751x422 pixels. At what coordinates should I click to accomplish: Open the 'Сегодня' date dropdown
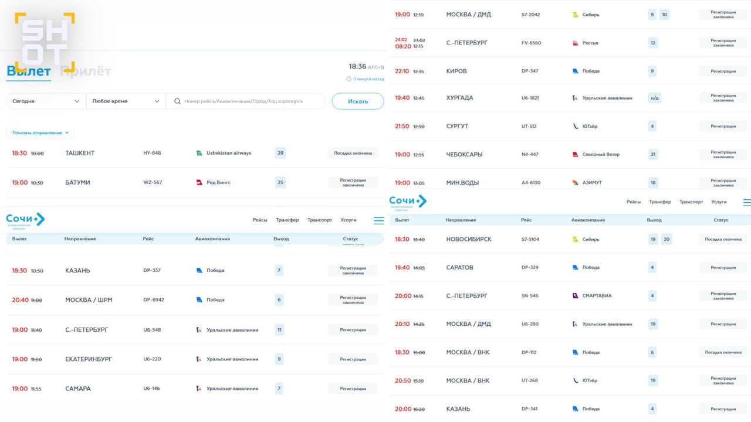click(46, 101)
